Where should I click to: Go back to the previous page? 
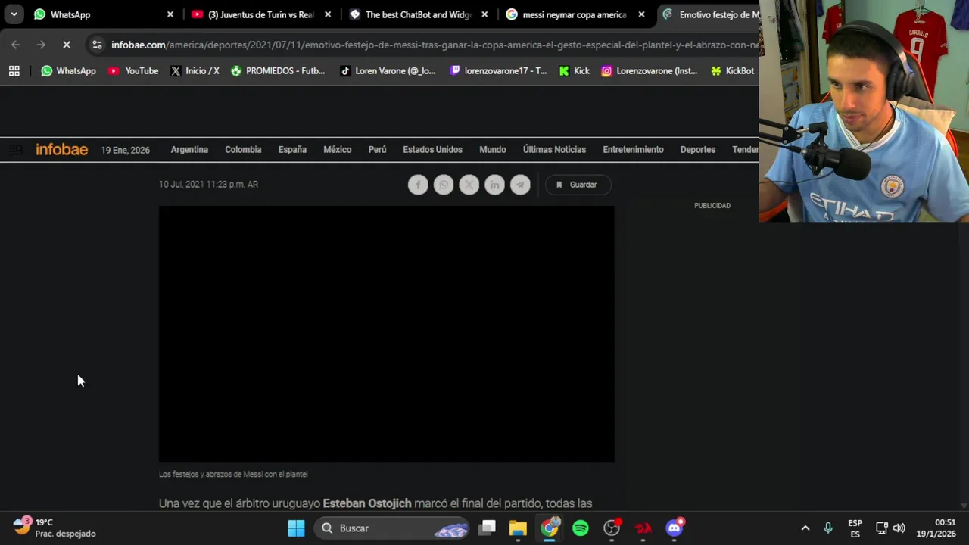click(x=16, y=45)
